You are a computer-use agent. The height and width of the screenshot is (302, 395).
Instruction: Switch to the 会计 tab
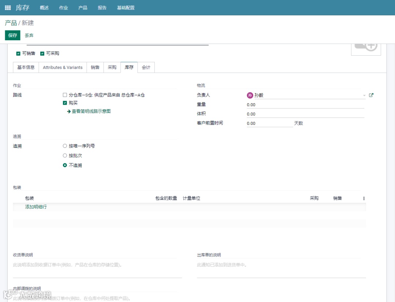pyautogui.click(x=146, y=67)
